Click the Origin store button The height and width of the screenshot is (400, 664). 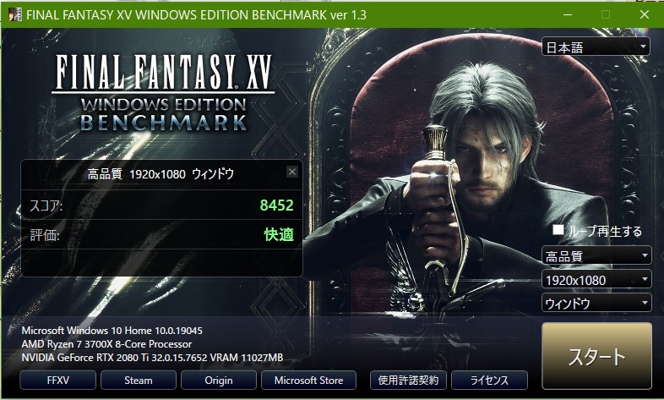(x=219, y=380)
